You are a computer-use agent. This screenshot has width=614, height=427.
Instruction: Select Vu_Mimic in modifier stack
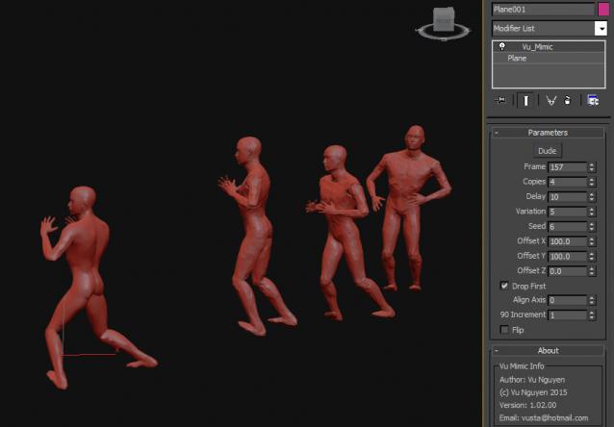pyautogui.click(x=537, y=46)
